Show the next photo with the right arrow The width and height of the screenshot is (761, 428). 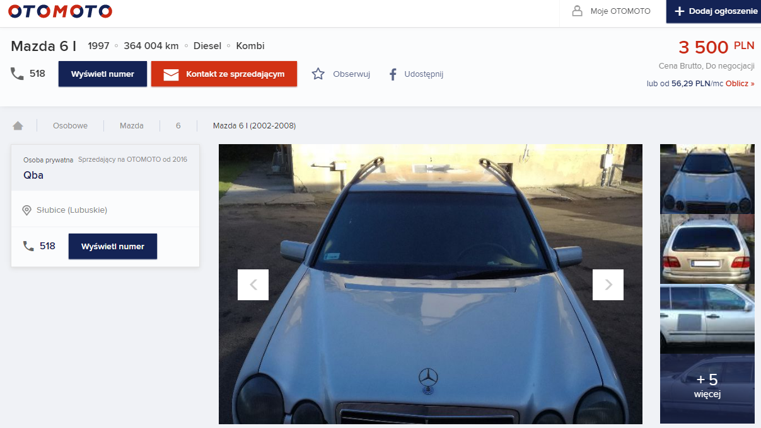point(608,284)
